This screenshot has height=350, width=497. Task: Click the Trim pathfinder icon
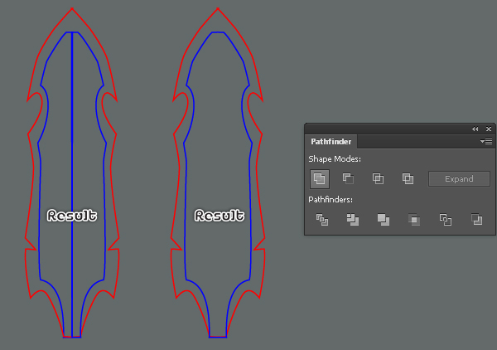click(x=353, y=220)
